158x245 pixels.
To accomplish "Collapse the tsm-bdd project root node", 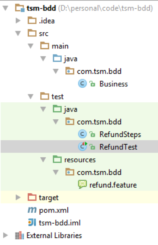I will [6, 8].
